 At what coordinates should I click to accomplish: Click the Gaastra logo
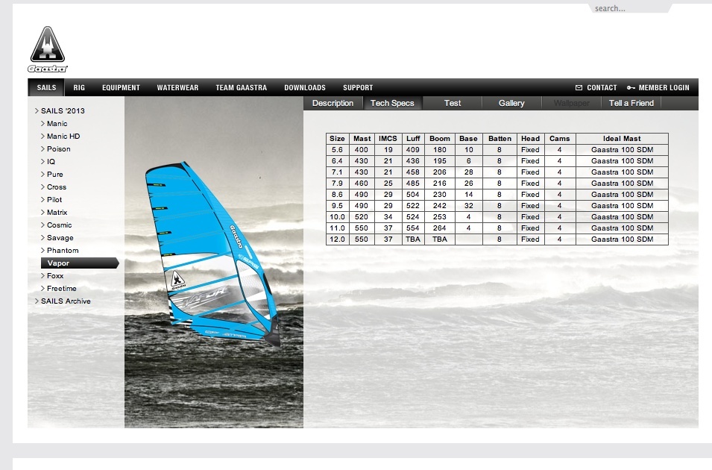tap(47, 49)
